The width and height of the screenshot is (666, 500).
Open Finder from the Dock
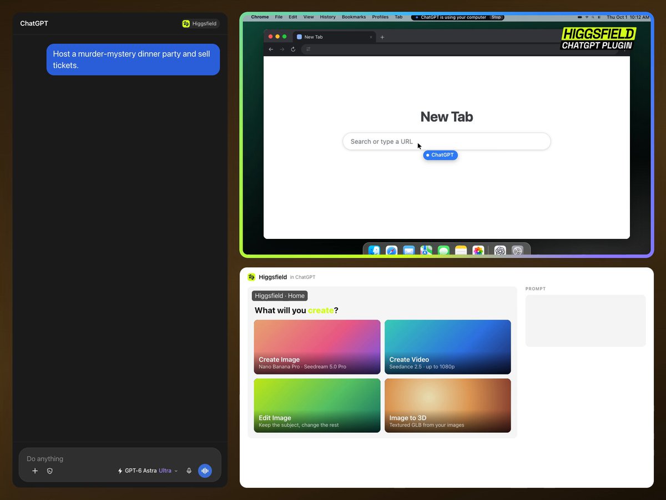374,251
